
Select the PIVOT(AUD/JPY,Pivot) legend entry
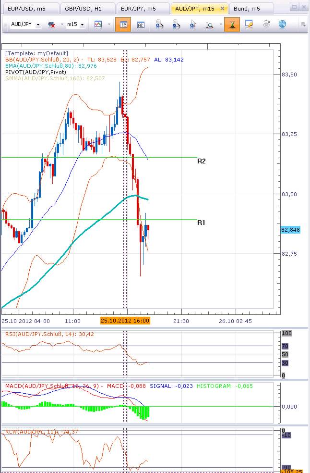(x=36, y=72)
